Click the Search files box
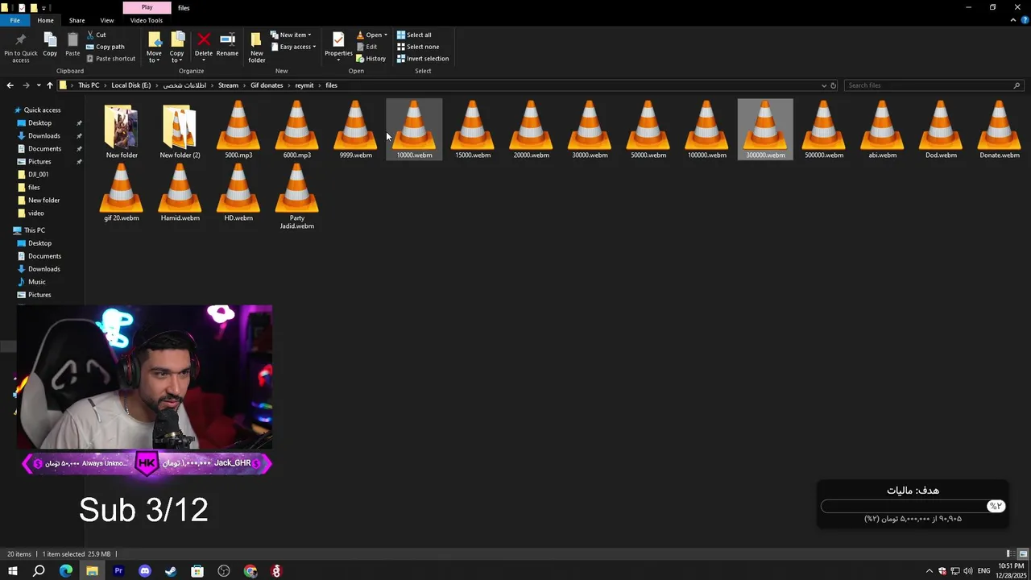This screenshot has width=1031, height=580. point(933,85)
